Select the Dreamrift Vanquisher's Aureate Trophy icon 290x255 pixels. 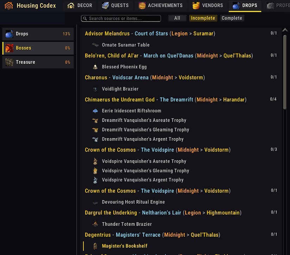(x=95, y=120)
